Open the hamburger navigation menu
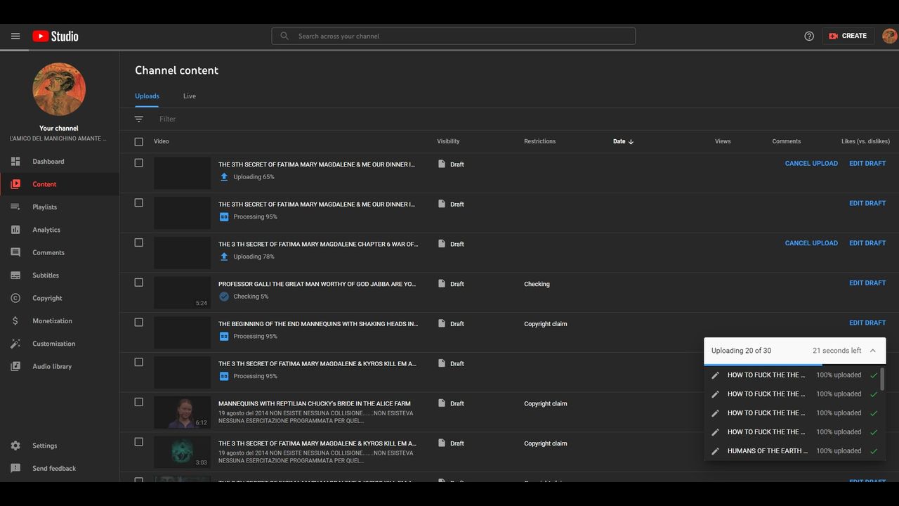This screenshot has height=506, width=899. [x=15, y=36]
